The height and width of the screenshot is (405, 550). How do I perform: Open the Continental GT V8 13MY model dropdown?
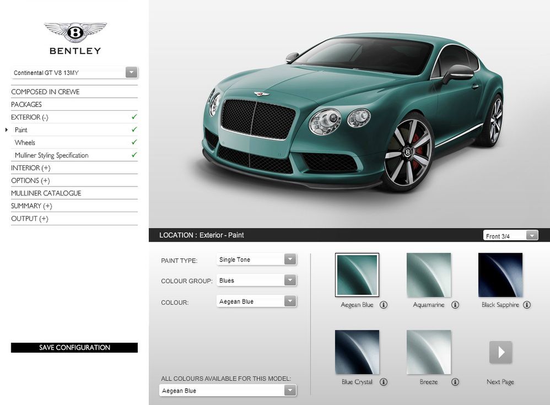pyautogui.click(x=74, y=73)
